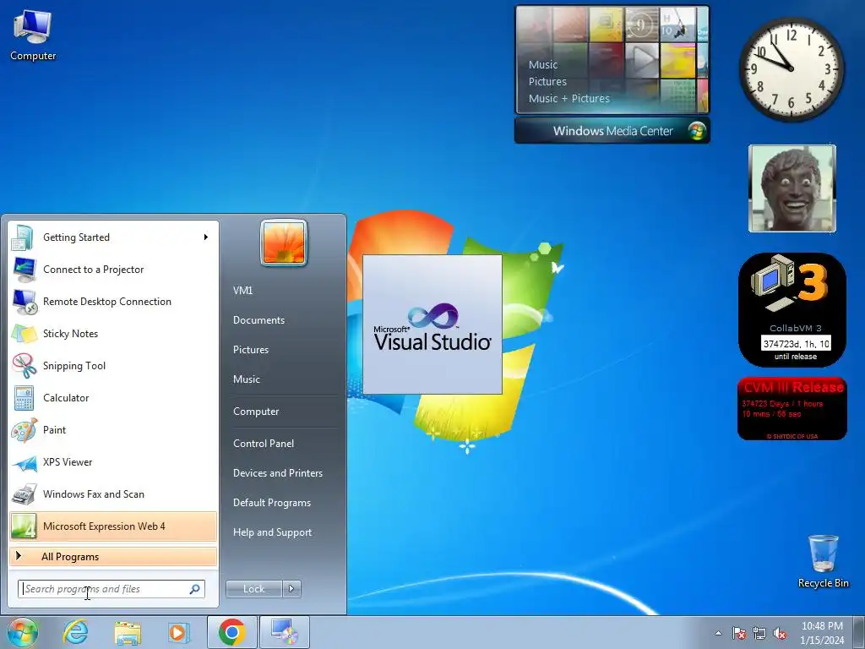The width and height of the screenshot is (865, 649).
Task: Click the user account flower picture
Action: (x=284, y=243)
